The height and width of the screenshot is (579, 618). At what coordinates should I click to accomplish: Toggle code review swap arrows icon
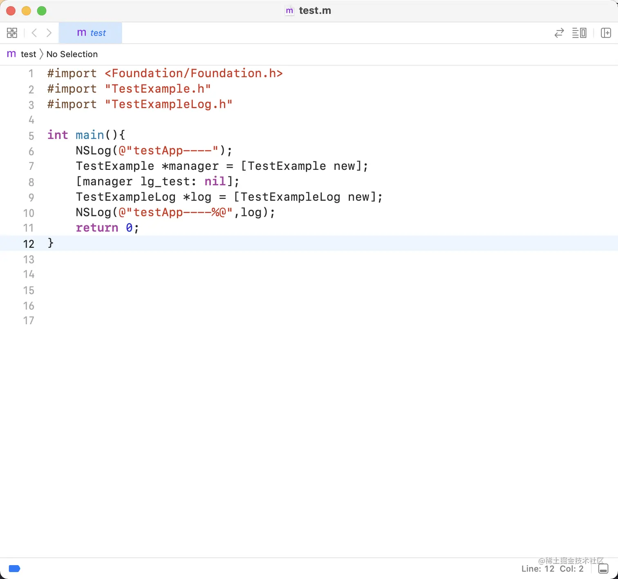559,33
